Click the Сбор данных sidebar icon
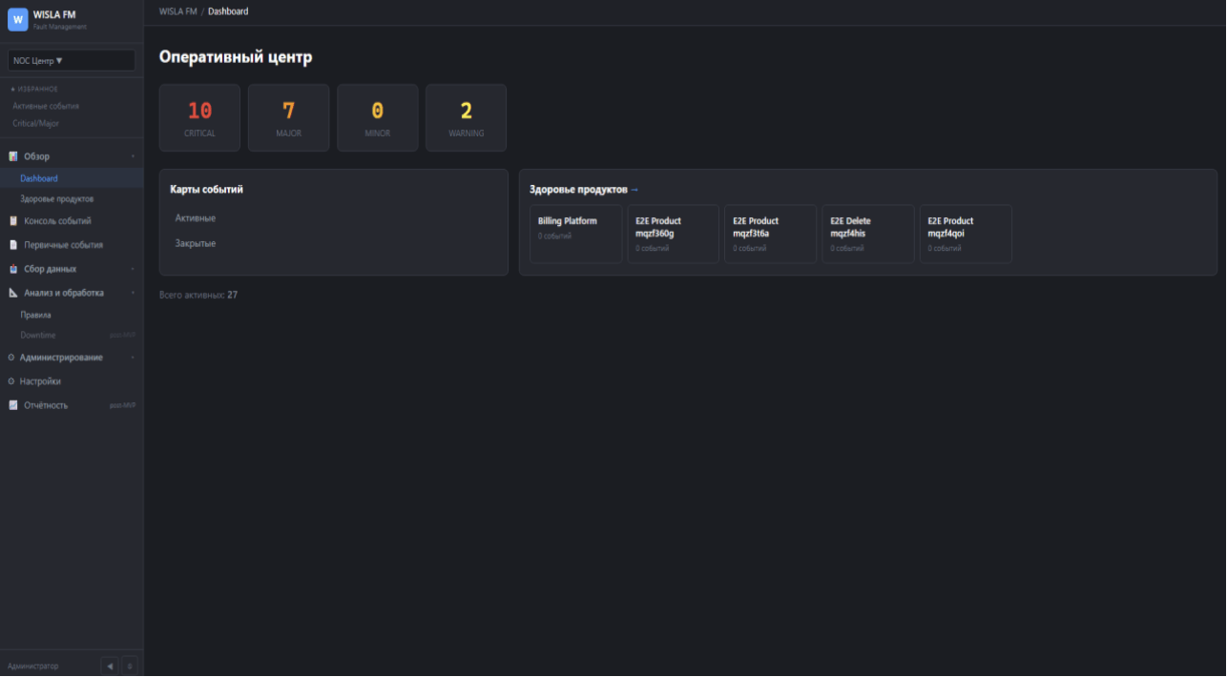Image resolution: width=1227 pixels, height=677 pixels. [13, 269]
